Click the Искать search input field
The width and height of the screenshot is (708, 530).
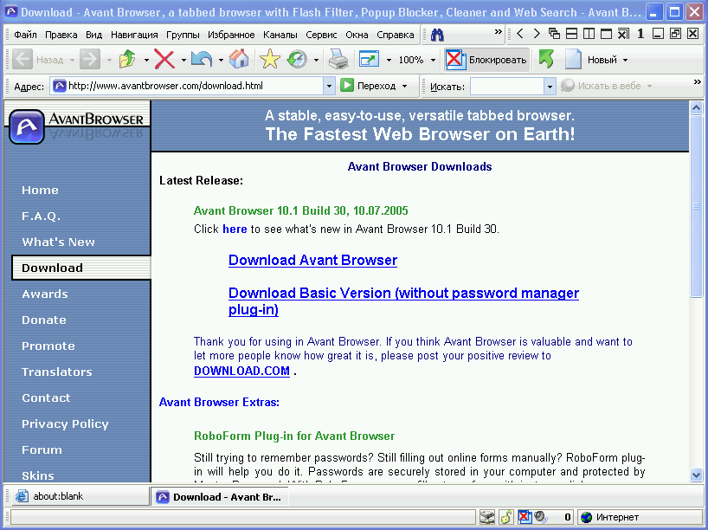point(506,86)
